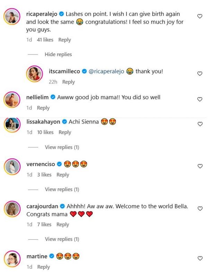View replies under lissakahayon's comment
Screen dimensions: 208x276
click(x=62, y=147)
